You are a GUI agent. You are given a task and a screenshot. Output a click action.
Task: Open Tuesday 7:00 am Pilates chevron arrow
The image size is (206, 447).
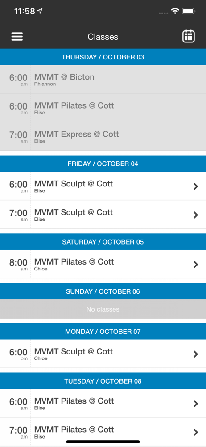(x=195, y=432)
